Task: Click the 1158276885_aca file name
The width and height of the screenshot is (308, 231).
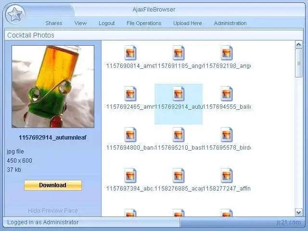Action: click(179, 189)
